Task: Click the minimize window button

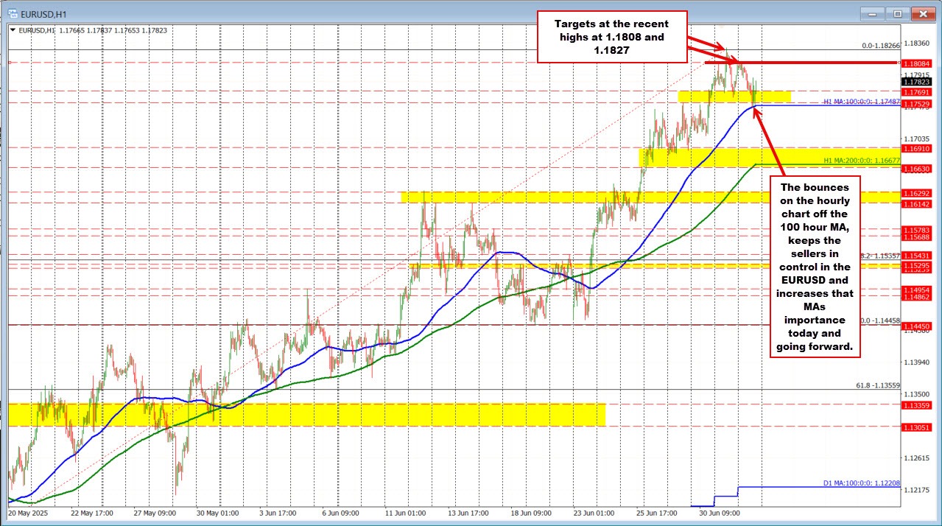Action: (x=871, y=13)
